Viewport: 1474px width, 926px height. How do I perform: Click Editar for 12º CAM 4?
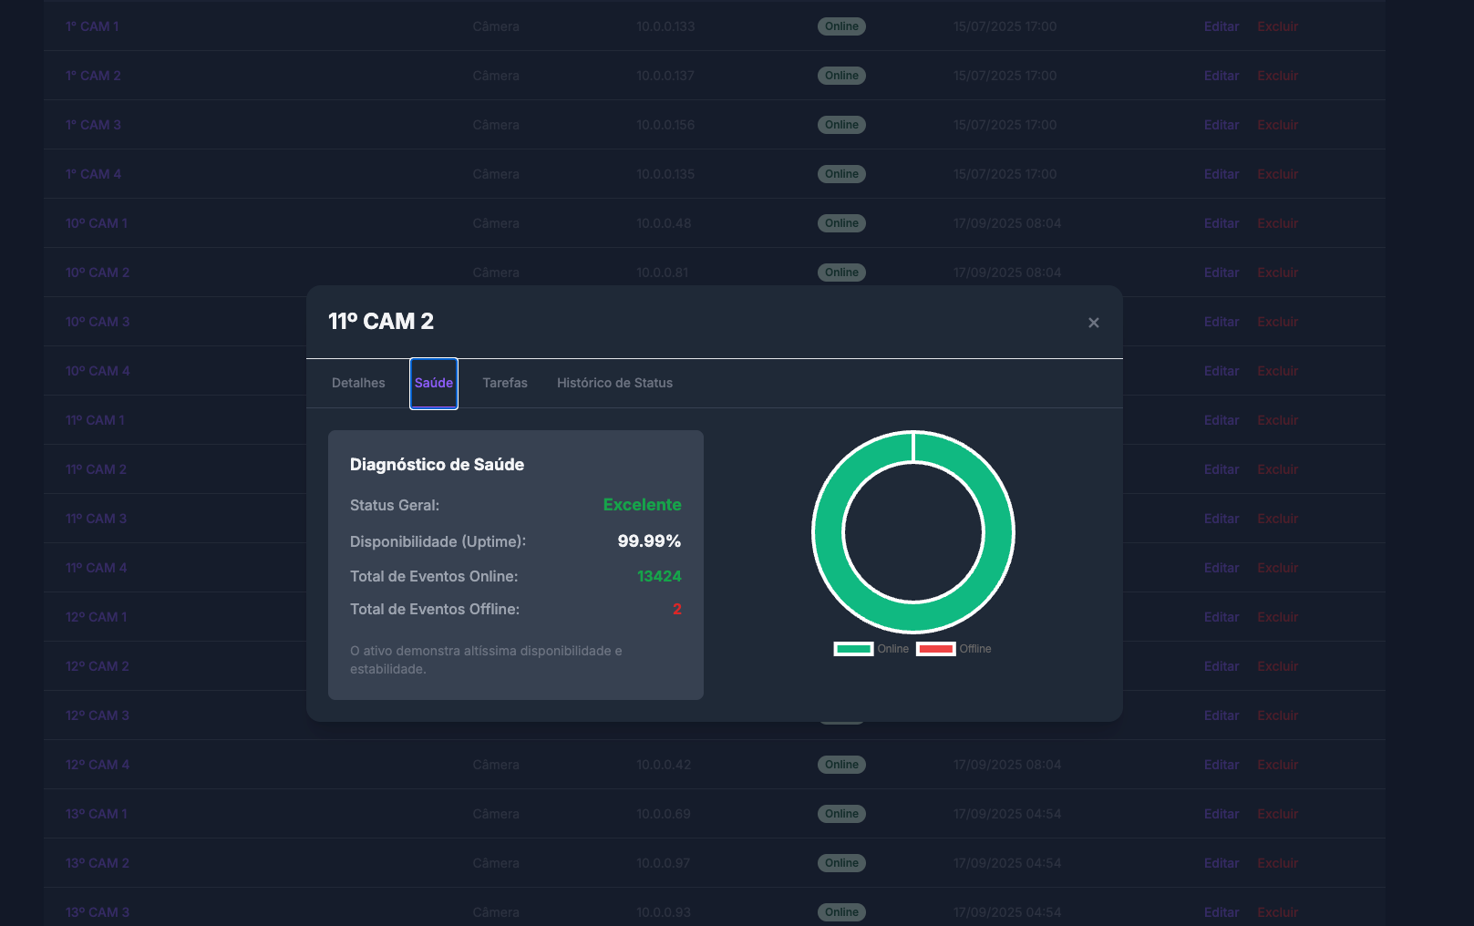1221,764
